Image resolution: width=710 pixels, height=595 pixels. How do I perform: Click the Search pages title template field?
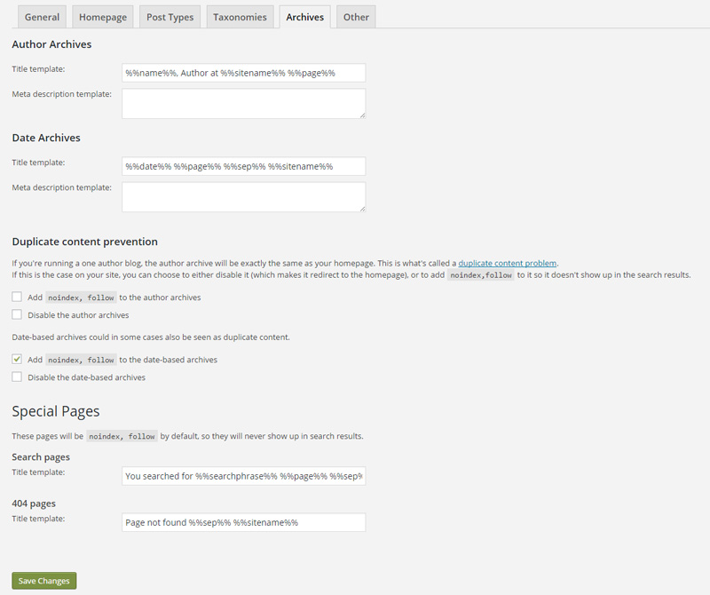244,476
